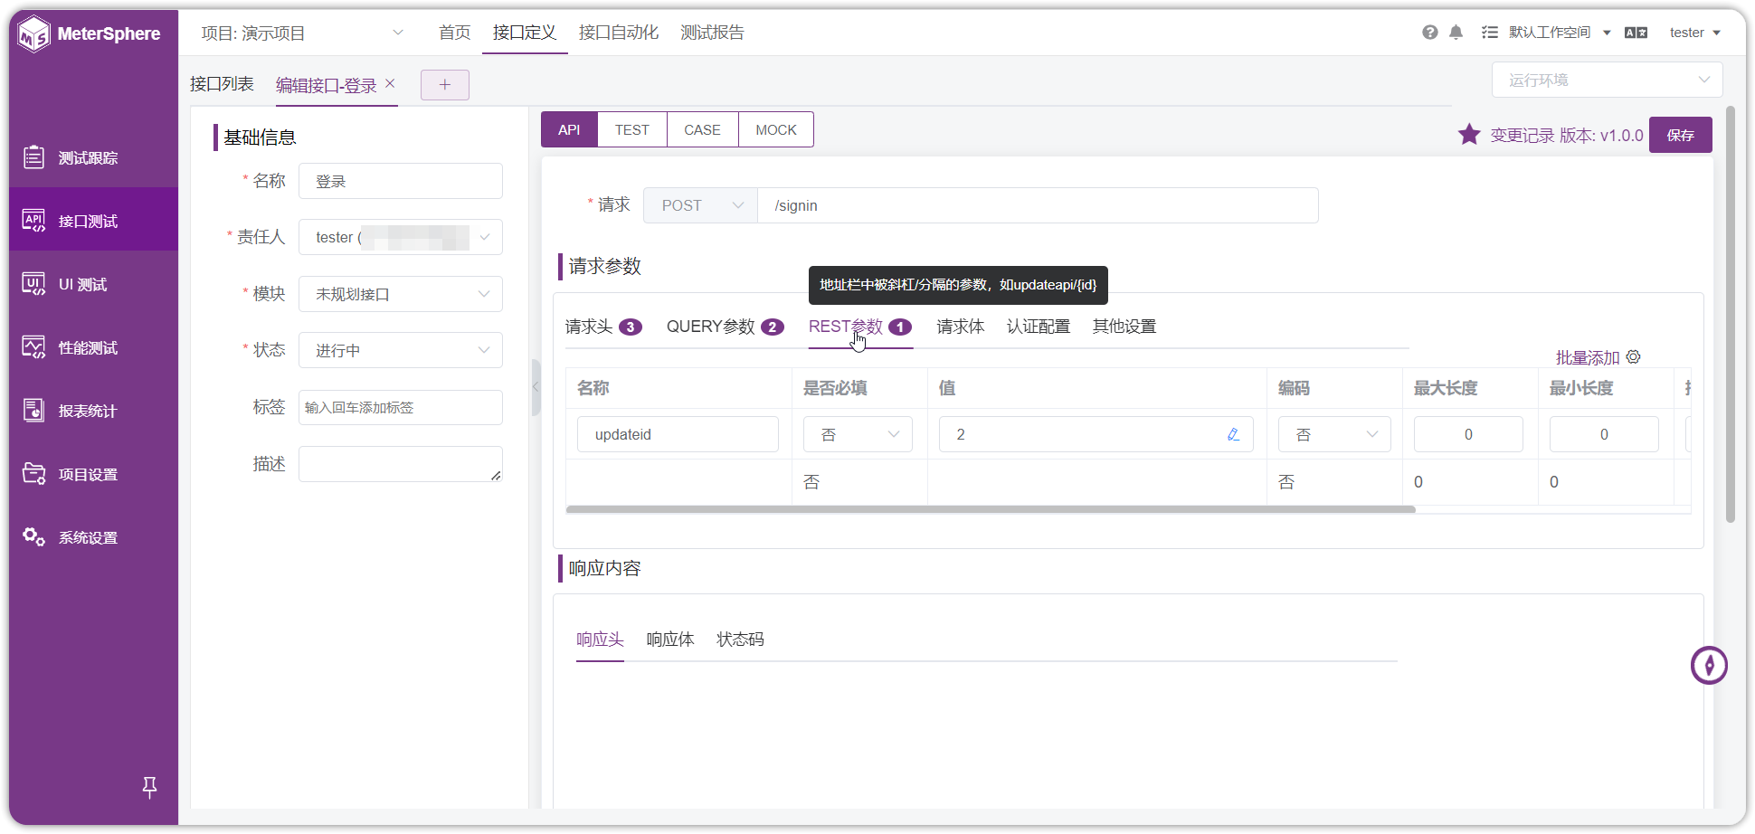Add a new tab with plus button
The height and width of the screenshot is (834, 1755).
445,84
